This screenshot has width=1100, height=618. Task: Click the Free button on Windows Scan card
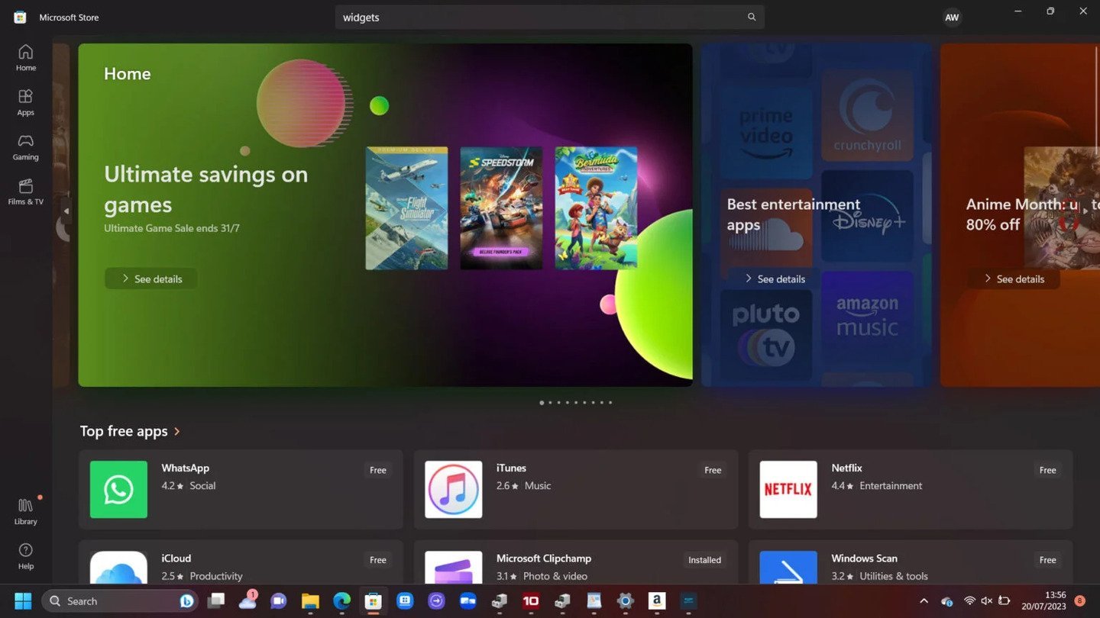pos(1048,560)
